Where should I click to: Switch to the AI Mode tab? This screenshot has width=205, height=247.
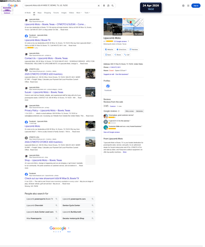(x=28, y=13)
